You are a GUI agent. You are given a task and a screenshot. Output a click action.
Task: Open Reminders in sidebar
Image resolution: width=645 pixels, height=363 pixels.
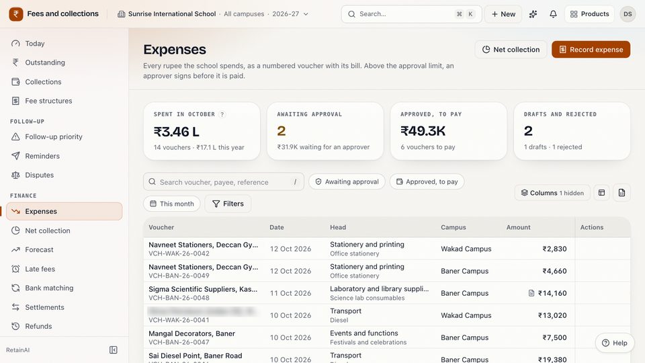point(64,156)
